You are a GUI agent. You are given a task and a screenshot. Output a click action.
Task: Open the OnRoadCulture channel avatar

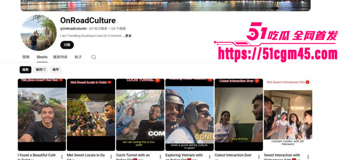click(x=38, y=33)
